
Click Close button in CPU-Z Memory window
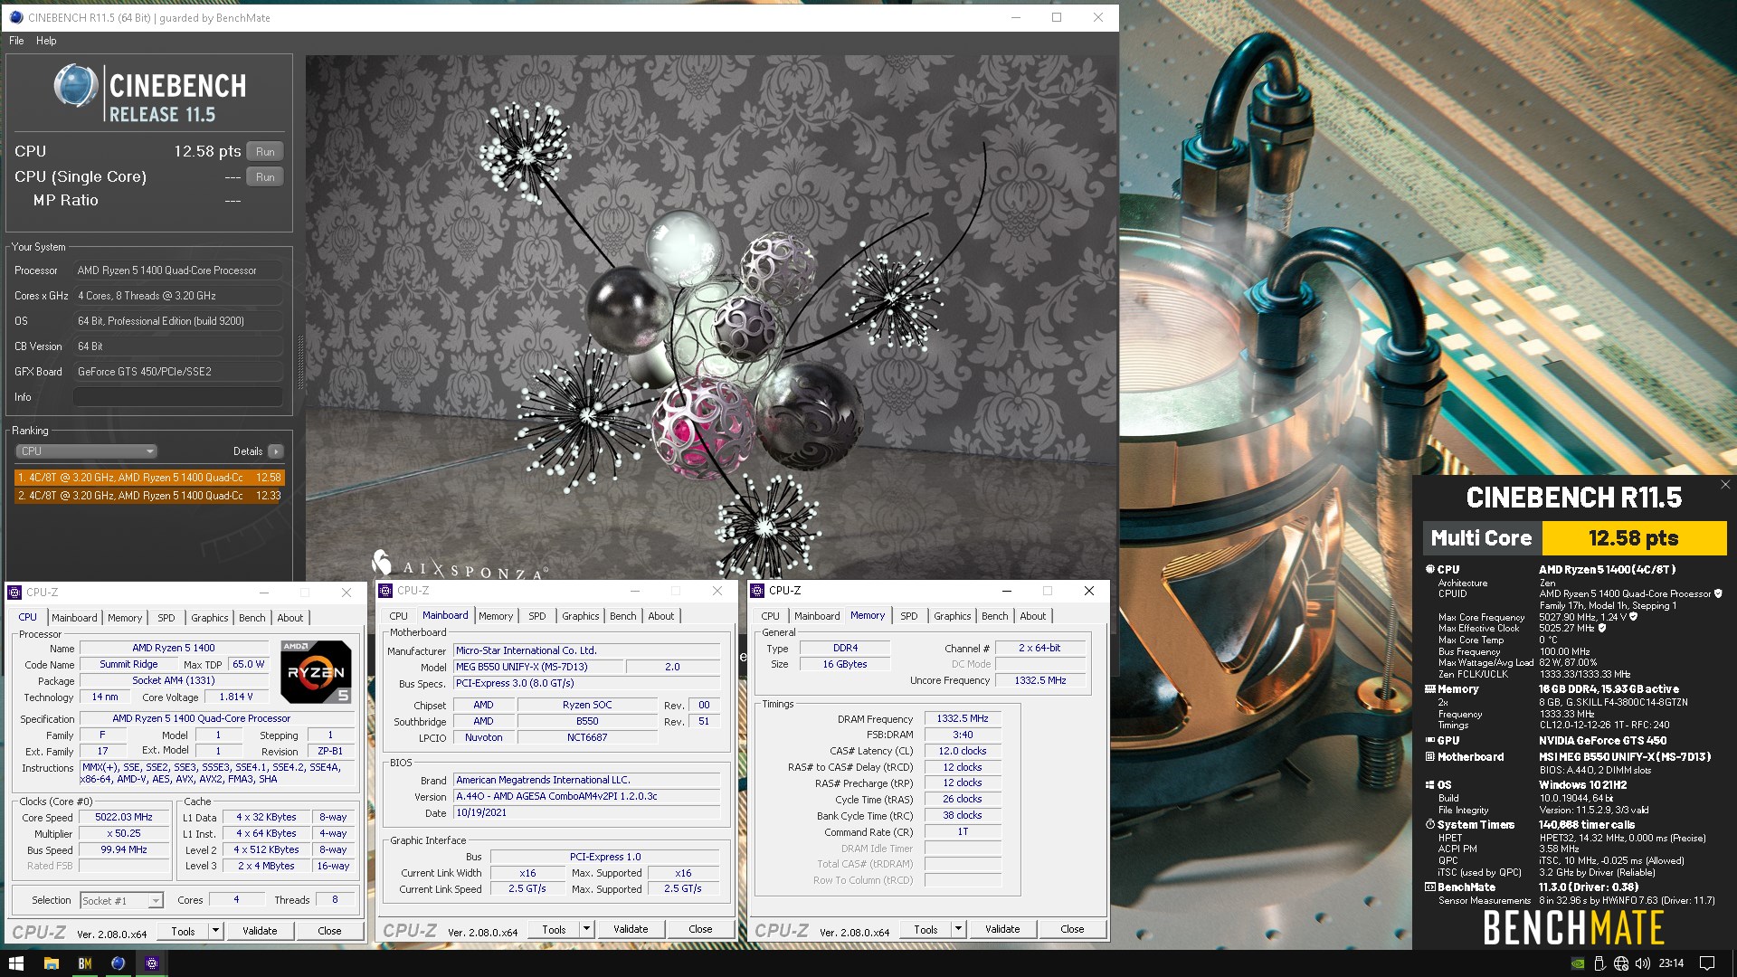[1072, 929]
